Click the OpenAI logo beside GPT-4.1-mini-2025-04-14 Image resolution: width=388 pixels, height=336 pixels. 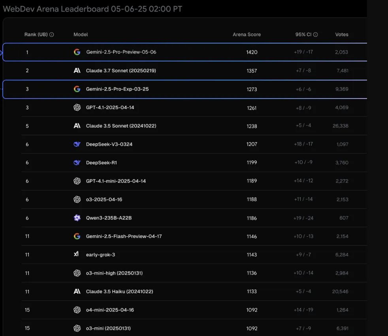(77, 181)
